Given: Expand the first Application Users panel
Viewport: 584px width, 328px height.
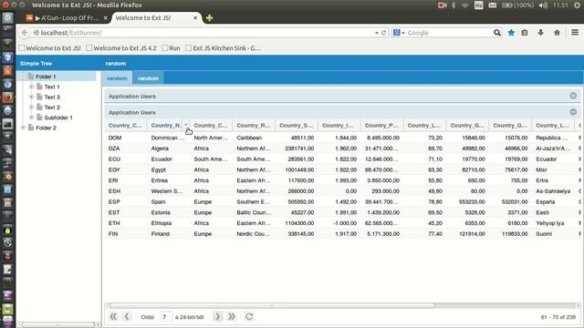Looking at the screenshot, I should [573, 96].
